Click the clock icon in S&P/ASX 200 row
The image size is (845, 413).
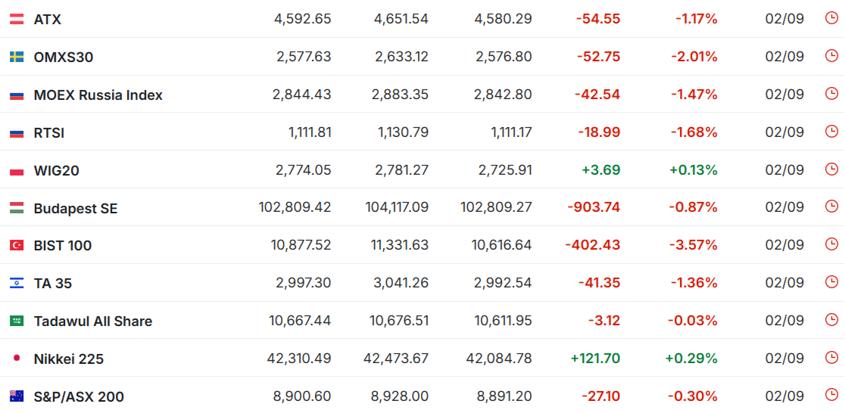tap(831, 396)
